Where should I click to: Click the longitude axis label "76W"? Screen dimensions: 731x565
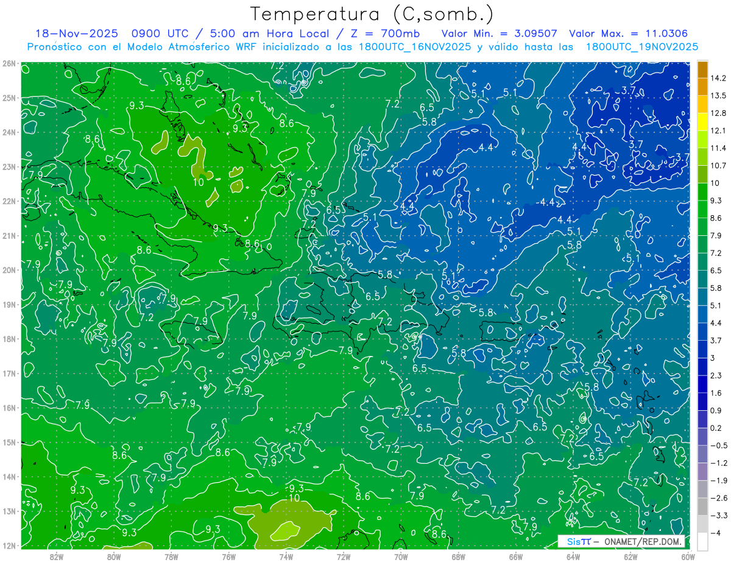pyautogui.click(x=229, y=556)
